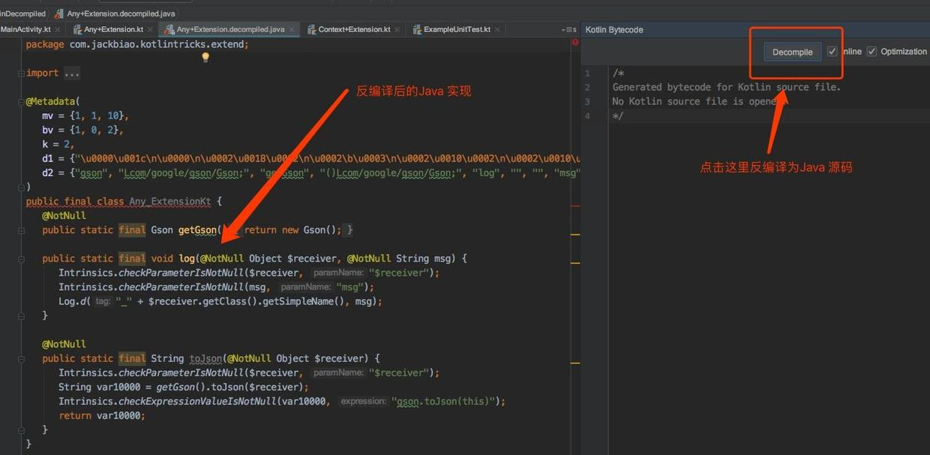The width and height of the screenshot is (930, 455).
Task: Click the red error indicator above the scrollbar
Action: [575, 43]
